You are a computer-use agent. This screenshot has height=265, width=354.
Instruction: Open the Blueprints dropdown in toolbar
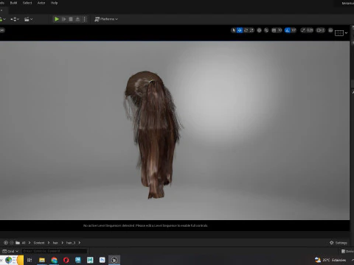tap(15, 19)
